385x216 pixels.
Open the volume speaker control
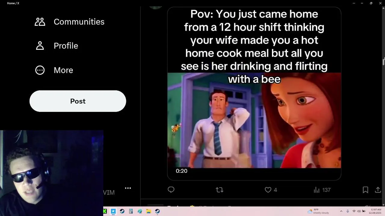(359, 211)
